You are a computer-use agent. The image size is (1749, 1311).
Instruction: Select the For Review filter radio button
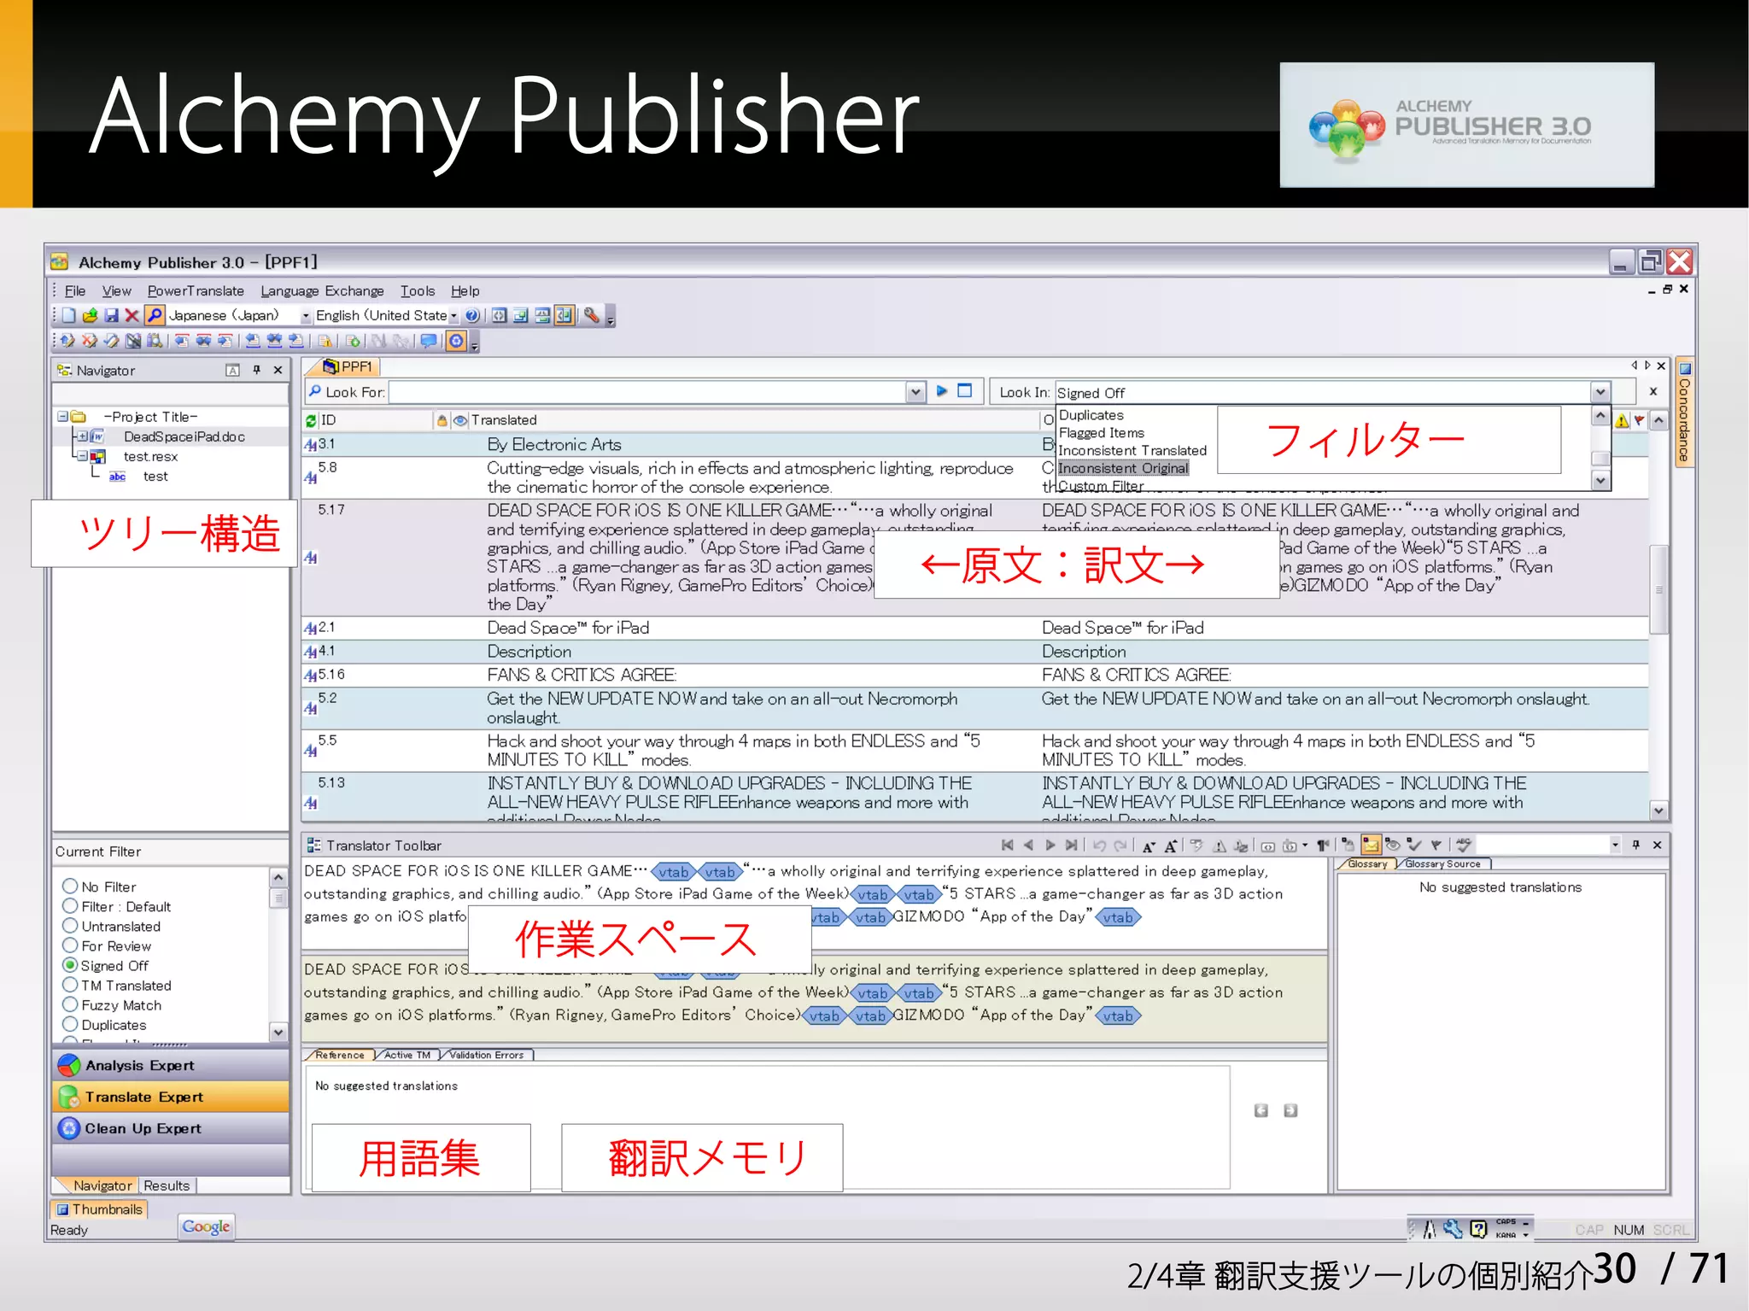(70, 945)
